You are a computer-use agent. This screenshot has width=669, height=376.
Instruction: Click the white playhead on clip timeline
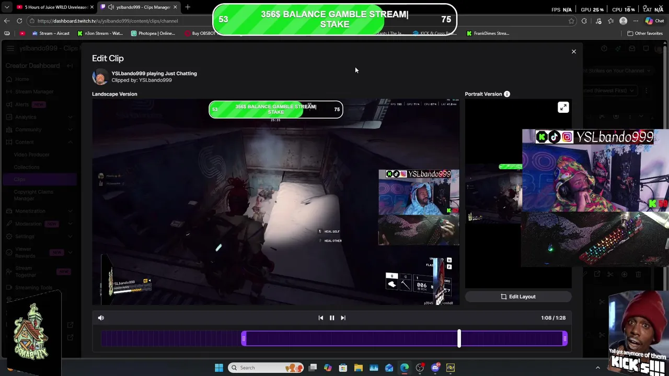tap(459, 338)
